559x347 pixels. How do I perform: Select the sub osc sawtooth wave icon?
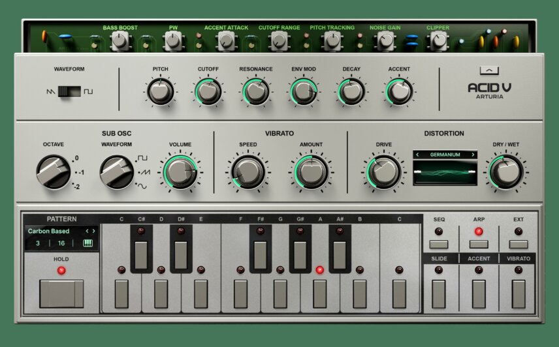click(x=146, y=172)
